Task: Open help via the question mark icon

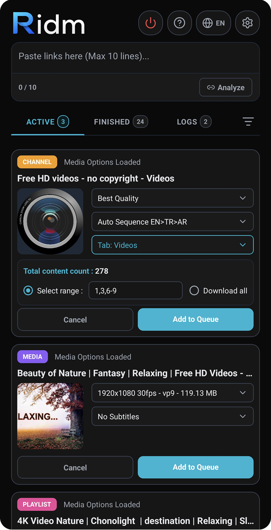Action: click(x=180, y=23)
